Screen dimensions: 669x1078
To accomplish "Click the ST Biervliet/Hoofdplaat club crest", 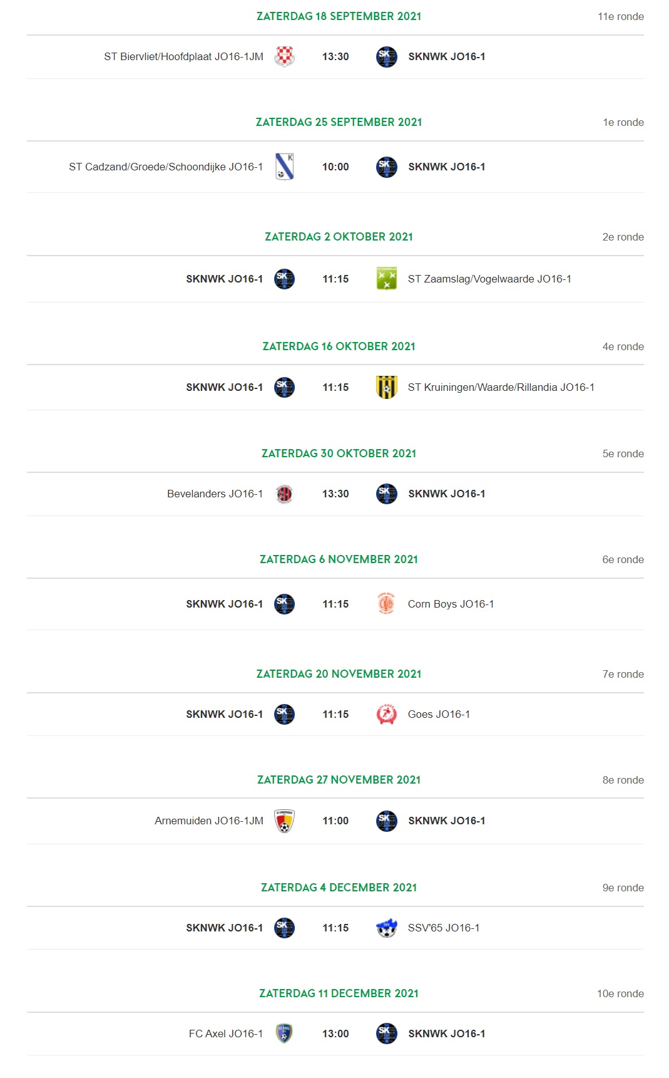I will 284,56.
